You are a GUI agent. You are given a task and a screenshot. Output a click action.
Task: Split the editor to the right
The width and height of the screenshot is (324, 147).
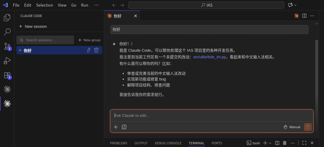304,16
